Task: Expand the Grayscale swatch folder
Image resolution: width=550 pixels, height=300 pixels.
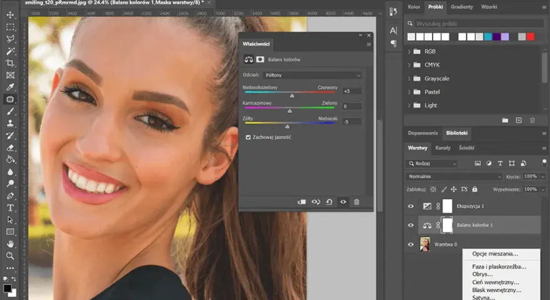Action: coord(409,79)
